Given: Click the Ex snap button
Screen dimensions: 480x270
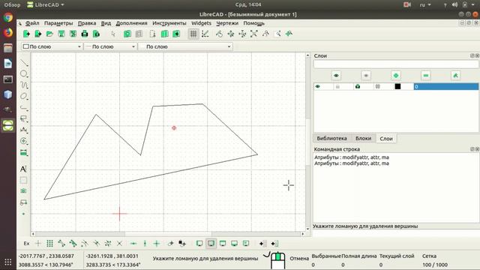Looking at the screenshot, I should pyautogui.click(x=27, y=243).
